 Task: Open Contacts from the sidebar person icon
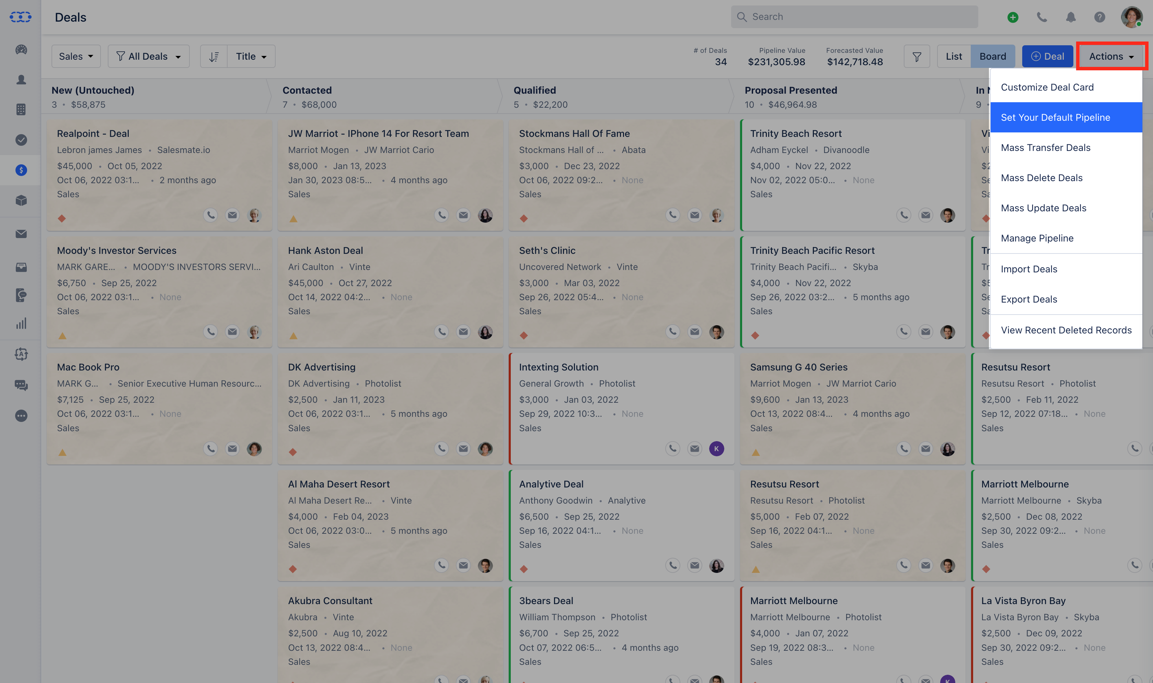coord(21,80)
